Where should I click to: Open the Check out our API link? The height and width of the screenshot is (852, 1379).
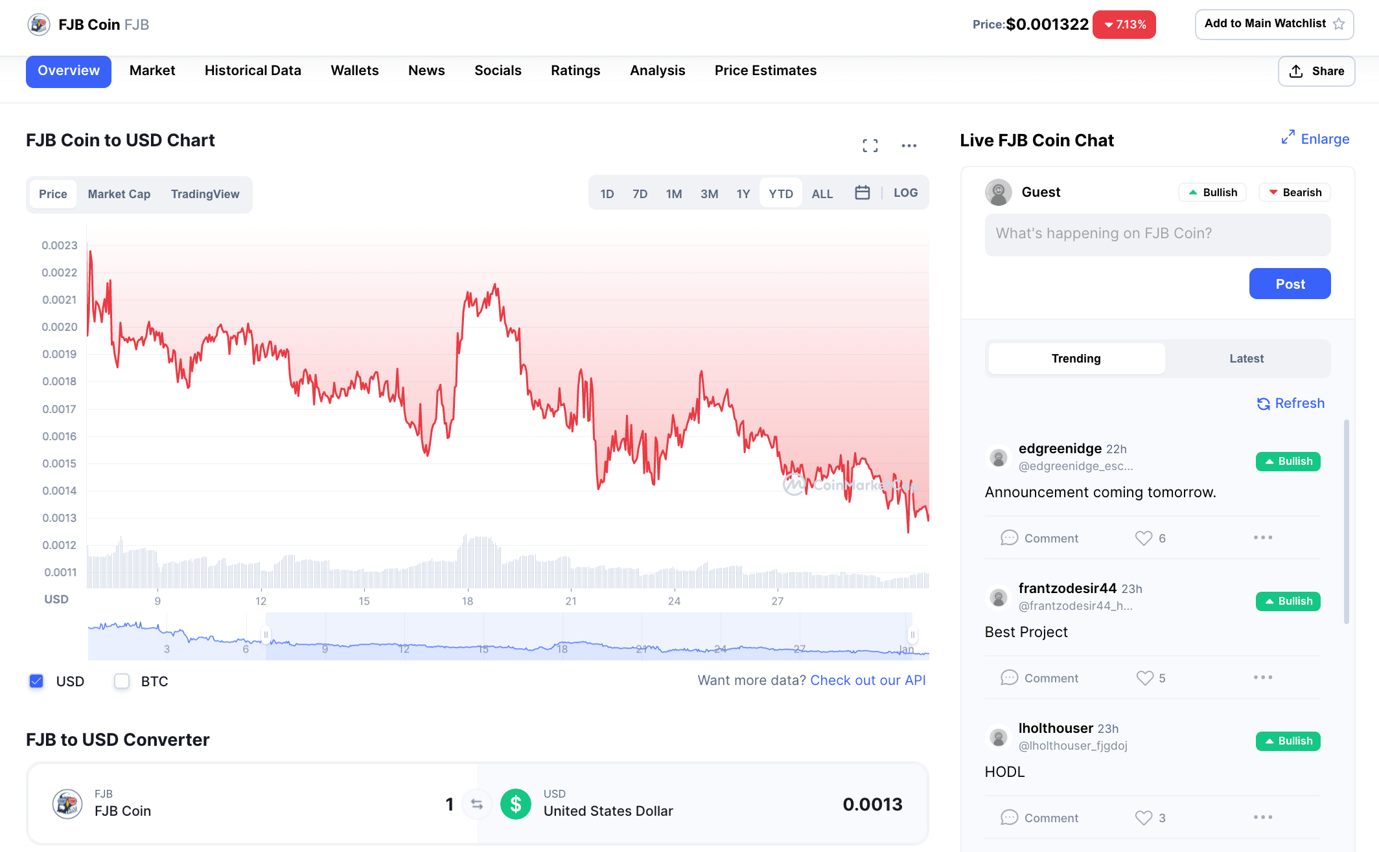coord(868,680)
